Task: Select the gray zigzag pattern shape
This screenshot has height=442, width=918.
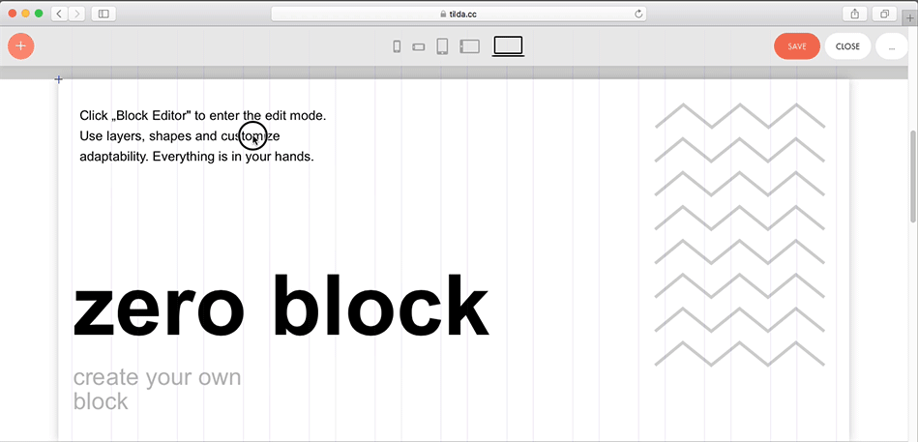Action: [739, 235]
